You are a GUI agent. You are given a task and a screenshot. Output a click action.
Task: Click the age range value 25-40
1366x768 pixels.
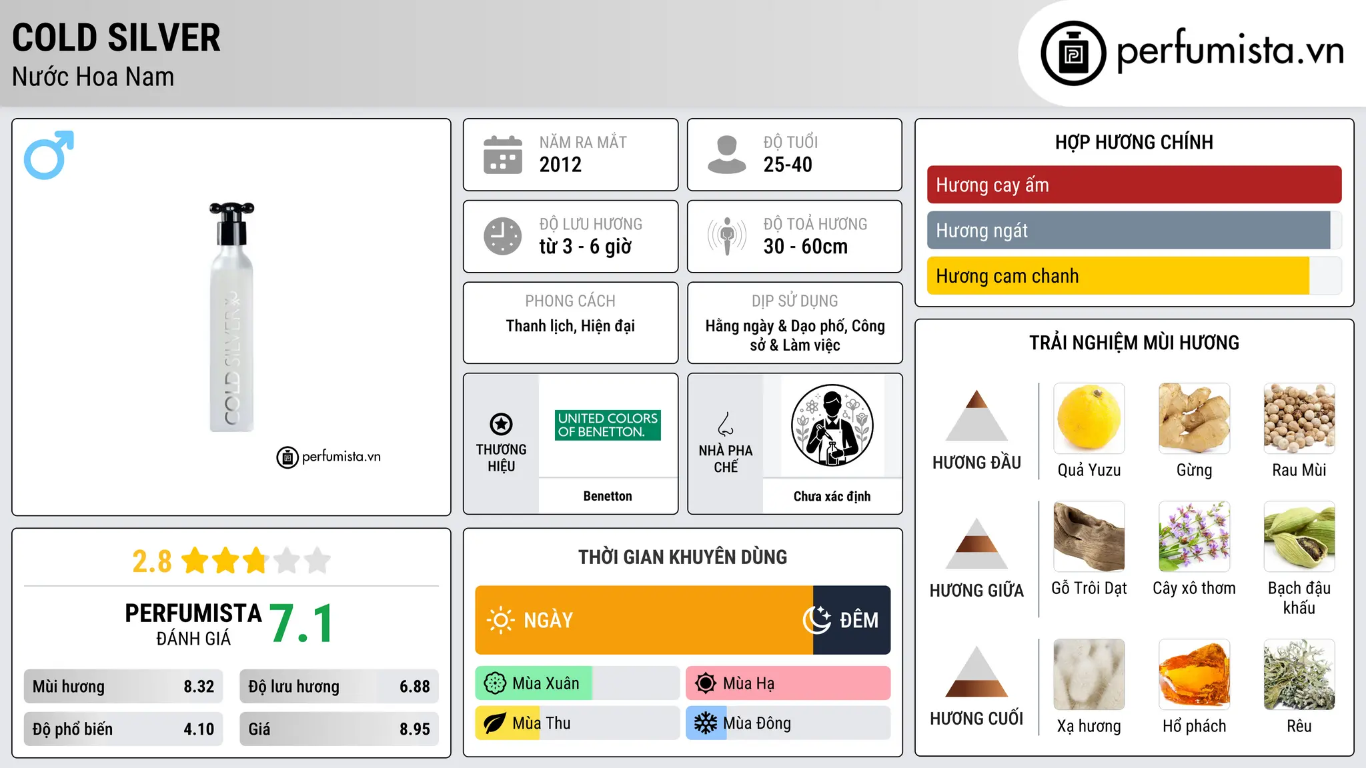tap(788, 165)
